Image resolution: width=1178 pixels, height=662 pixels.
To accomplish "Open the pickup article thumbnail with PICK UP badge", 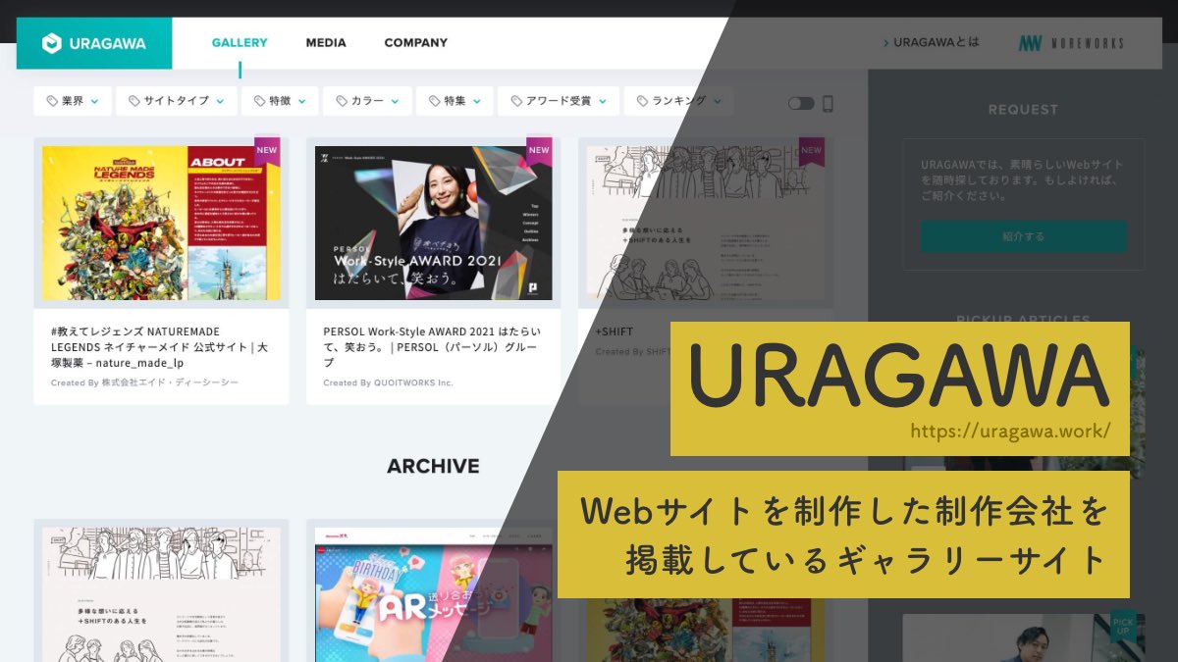I will [1023, 637].
